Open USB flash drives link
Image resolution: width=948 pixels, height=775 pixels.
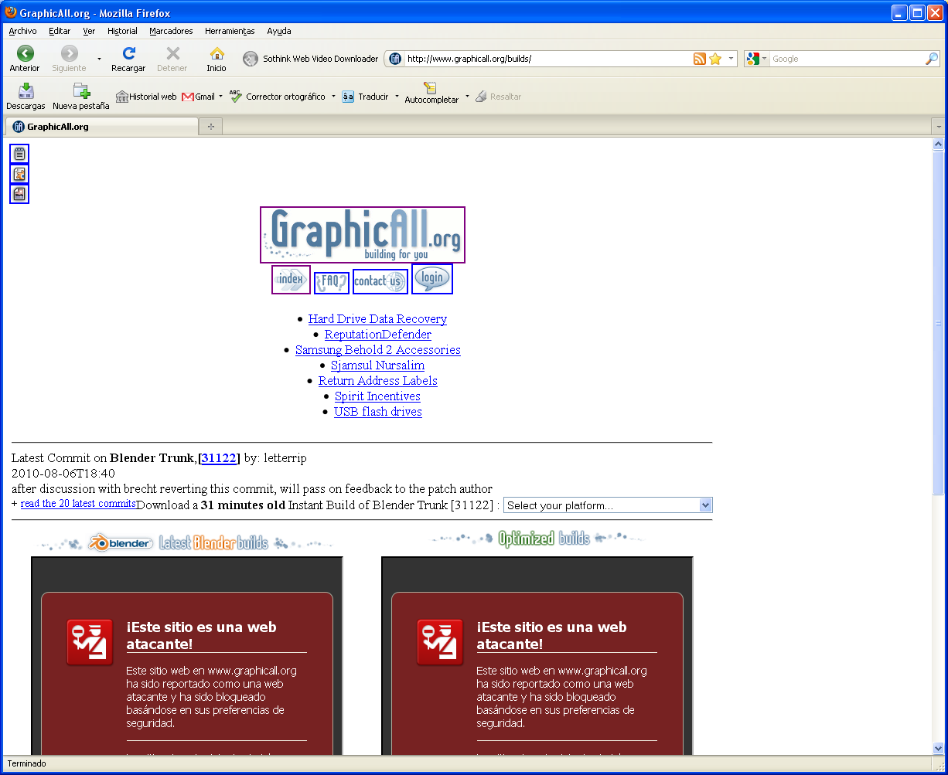point(378,412)
